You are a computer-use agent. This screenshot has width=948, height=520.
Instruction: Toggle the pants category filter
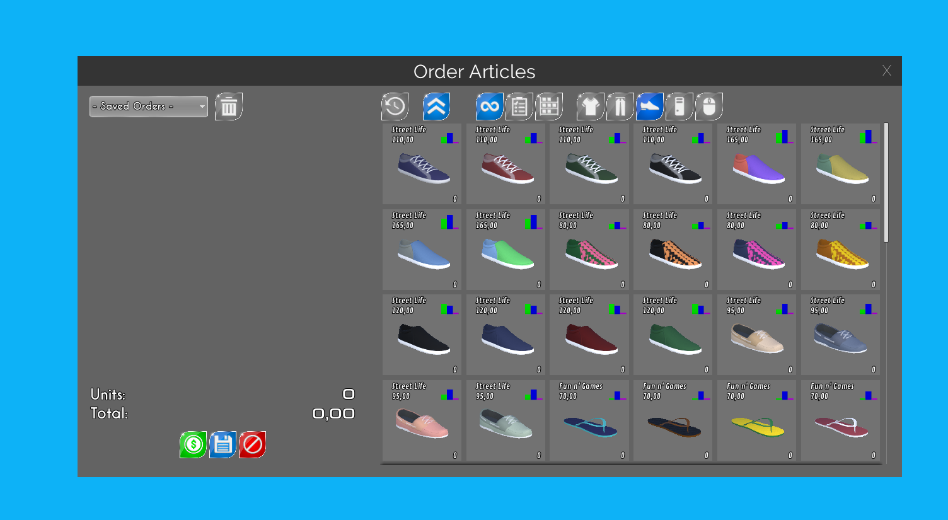tap(620, 107)
